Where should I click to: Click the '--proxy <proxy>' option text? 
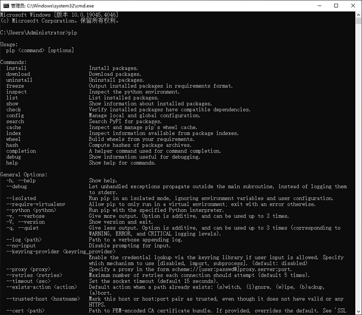pyautogui.click(x=28, y=269)
